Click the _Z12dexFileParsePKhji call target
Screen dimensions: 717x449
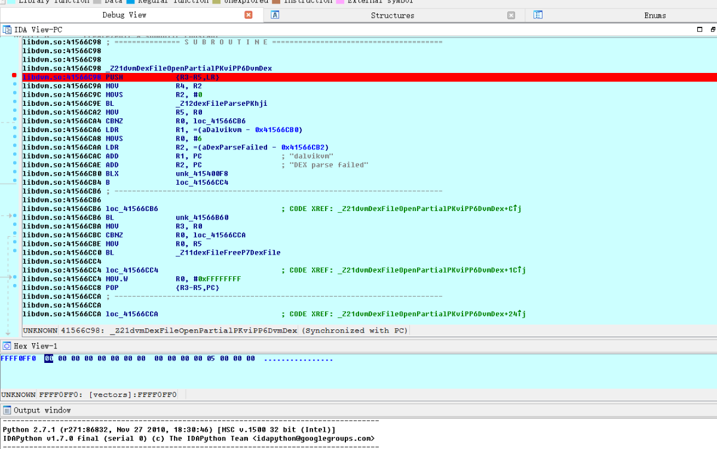pyautogui.click(x=221, y=103)
